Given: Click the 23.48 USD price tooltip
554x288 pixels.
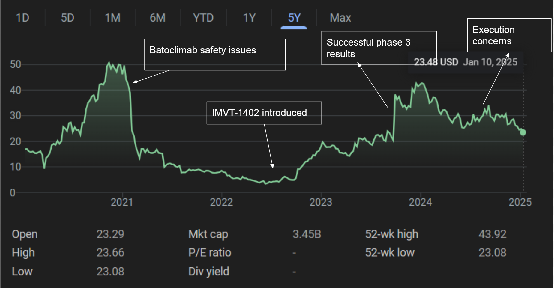Looking at the screenshot, I should 466,62.
